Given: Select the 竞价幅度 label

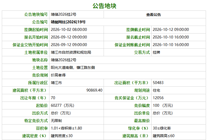Looking at the screenshot, I should [x=142, y=105].
